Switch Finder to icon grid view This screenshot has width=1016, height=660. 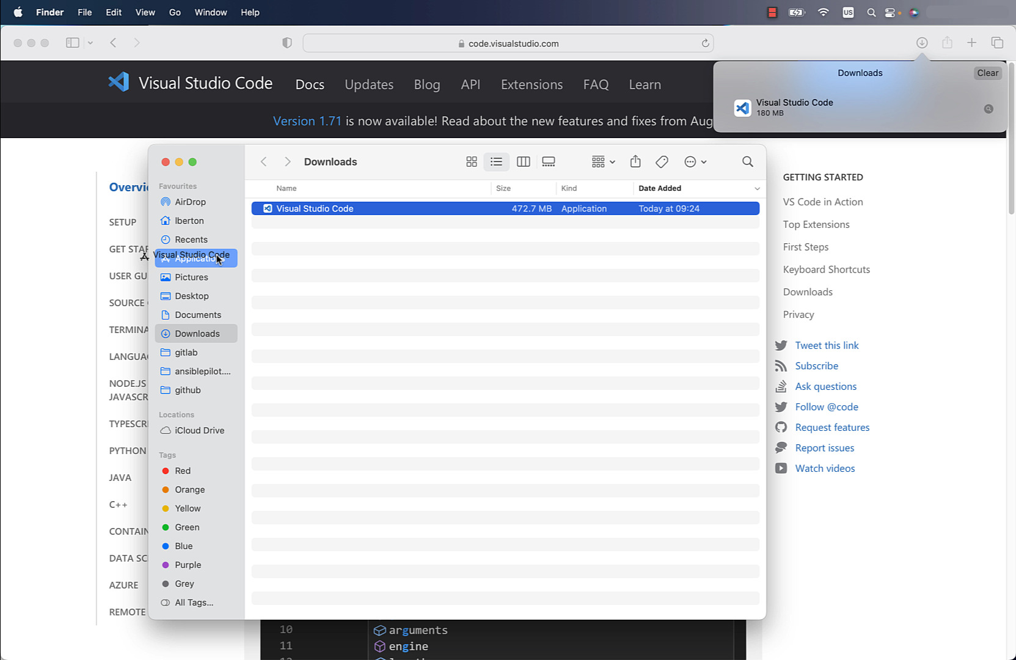tap(471, 161)
